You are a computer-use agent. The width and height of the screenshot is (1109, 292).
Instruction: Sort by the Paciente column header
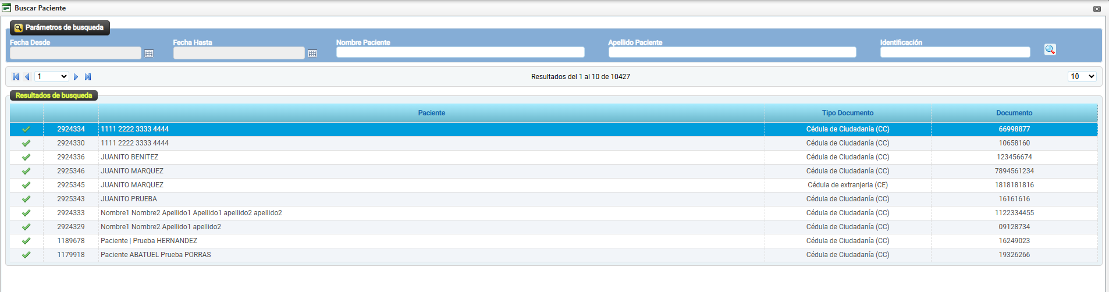[431, 113]
